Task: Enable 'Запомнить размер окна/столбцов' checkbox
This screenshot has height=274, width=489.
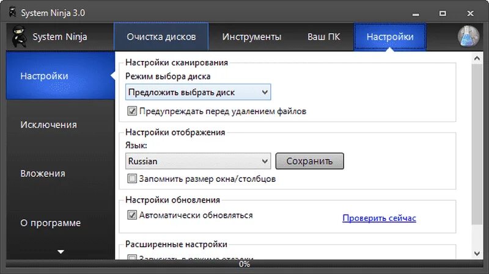Action: 132,179
